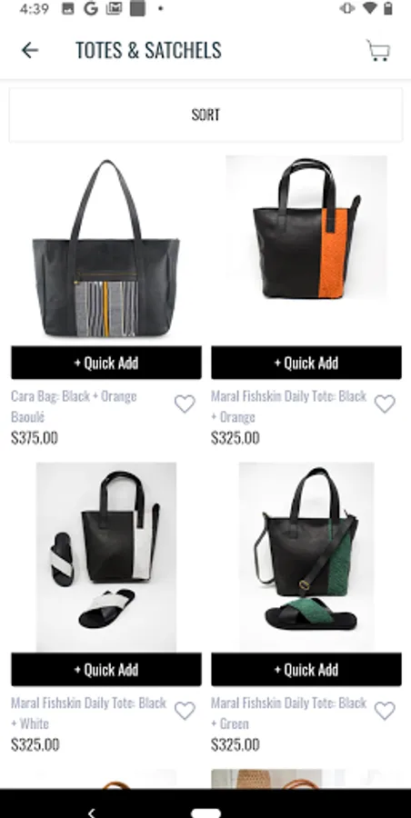Quick Add Black + Green fishskin tote

(306, 669)
